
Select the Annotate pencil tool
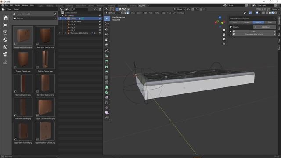107,51
